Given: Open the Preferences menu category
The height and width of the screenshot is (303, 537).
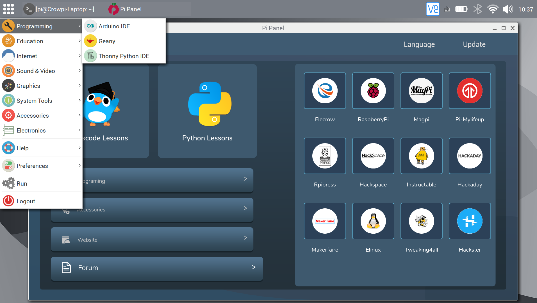Looking at the screenshot, I should tap(41, 166).
